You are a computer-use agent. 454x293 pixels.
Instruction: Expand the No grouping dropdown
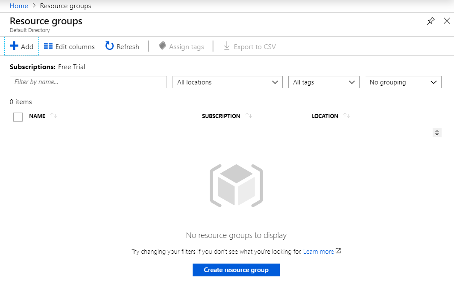403,82
